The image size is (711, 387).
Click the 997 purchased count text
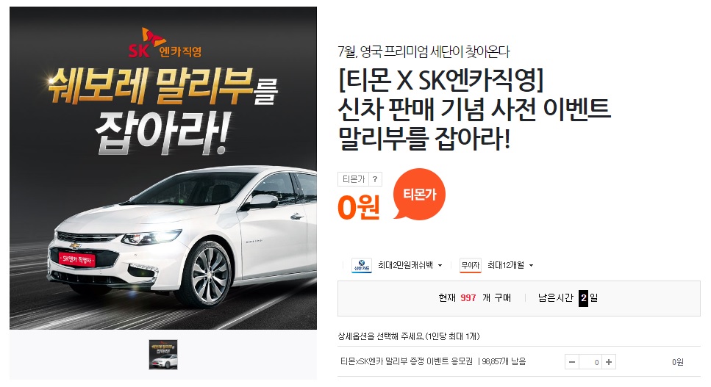(468, 298)
